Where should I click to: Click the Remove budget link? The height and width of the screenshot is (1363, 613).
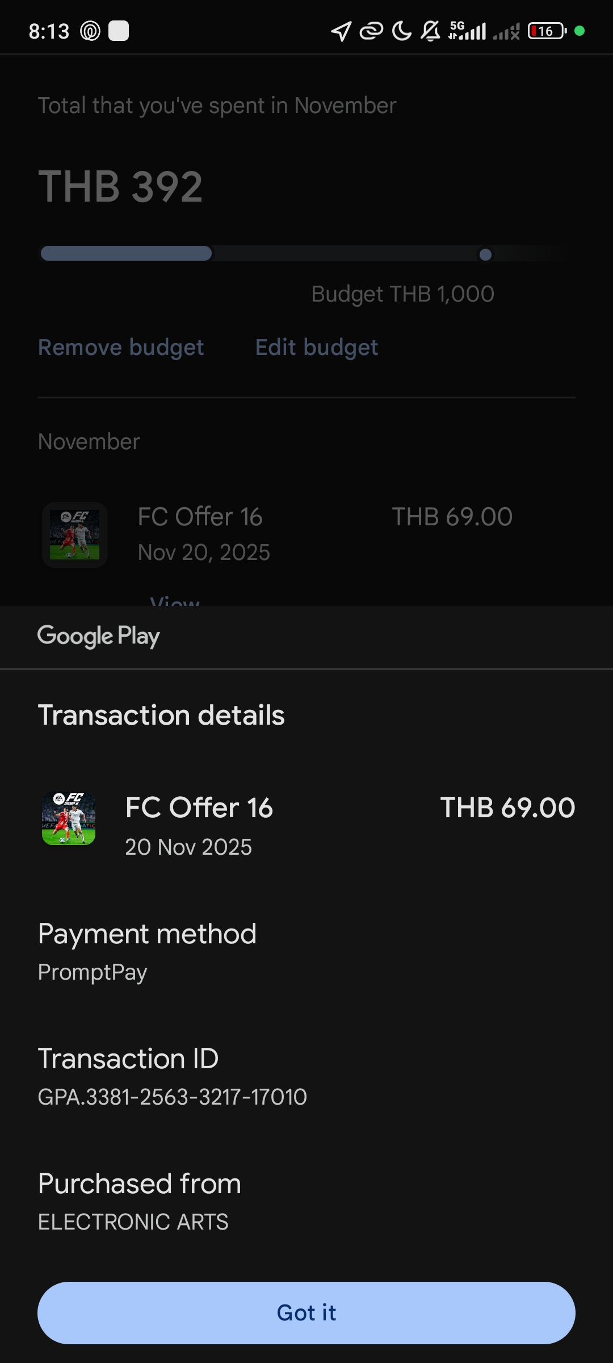[x=121, y=348]
